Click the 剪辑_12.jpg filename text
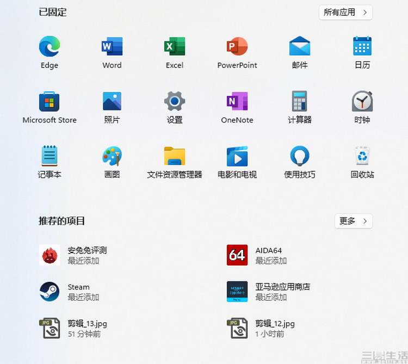This screenshot has width=408, height=364. [275, 324]
